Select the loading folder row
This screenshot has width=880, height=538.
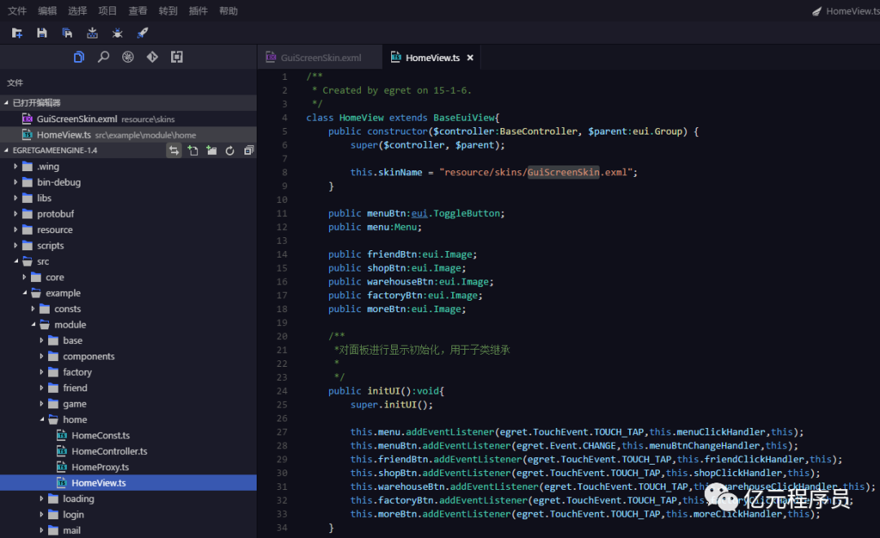click(x=128, y=499)
